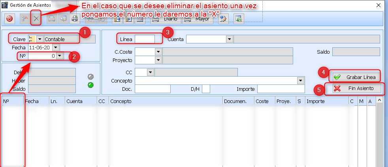Open the Fecha date dropdown
The height and width of the screenshot is (167, 388).
(55, 47)
